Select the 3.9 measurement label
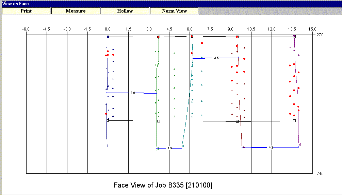 pyautogui.click(x=132, y=93)
